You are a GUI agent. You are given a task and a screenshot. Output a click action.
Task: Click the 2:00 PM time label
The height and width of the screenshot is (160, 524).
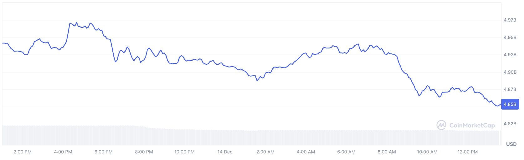point(23,152)
